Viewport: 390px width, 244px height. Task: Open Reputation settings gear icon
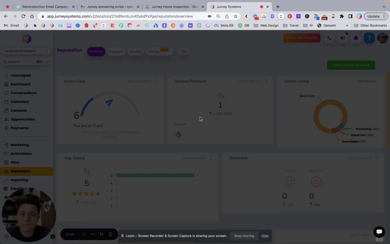point(183,52)
